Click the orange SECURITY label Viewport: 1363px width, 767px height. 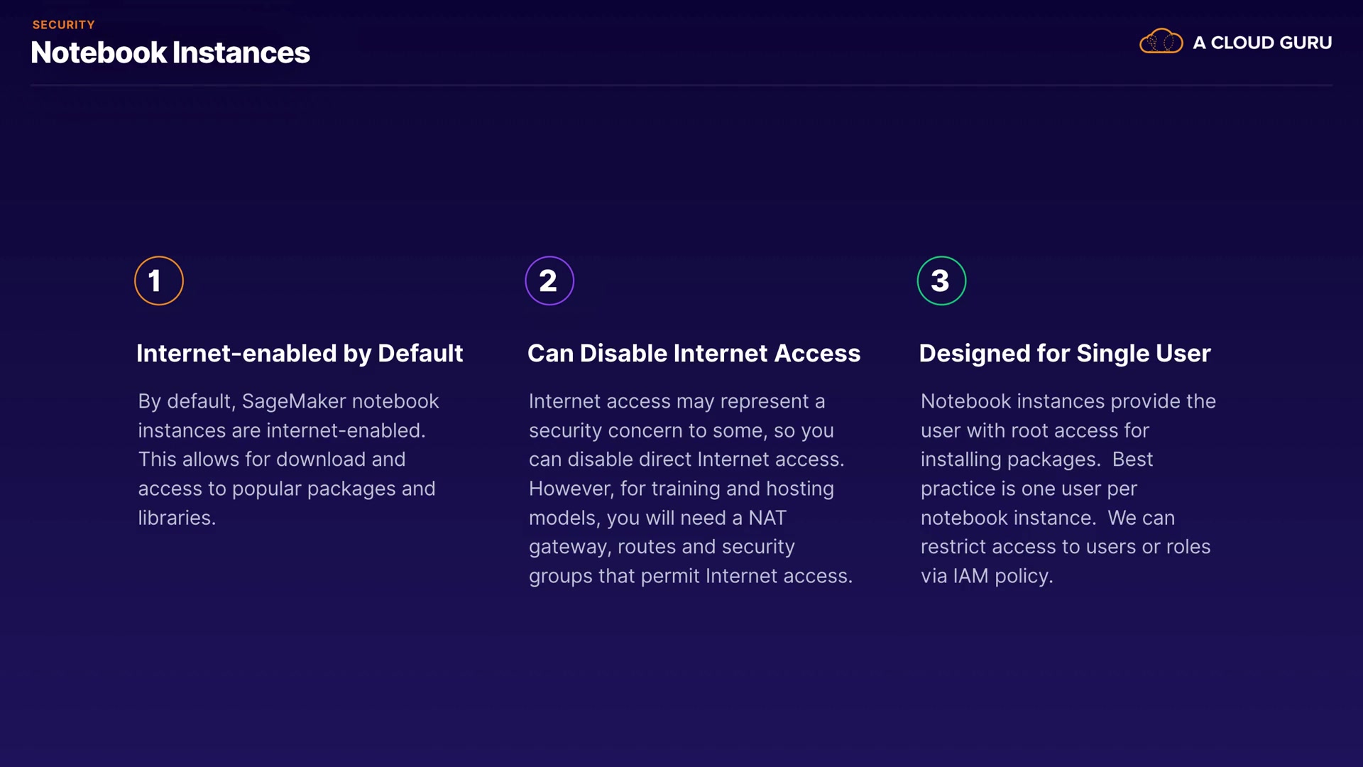pyautogui.click(x=63, y=25)
